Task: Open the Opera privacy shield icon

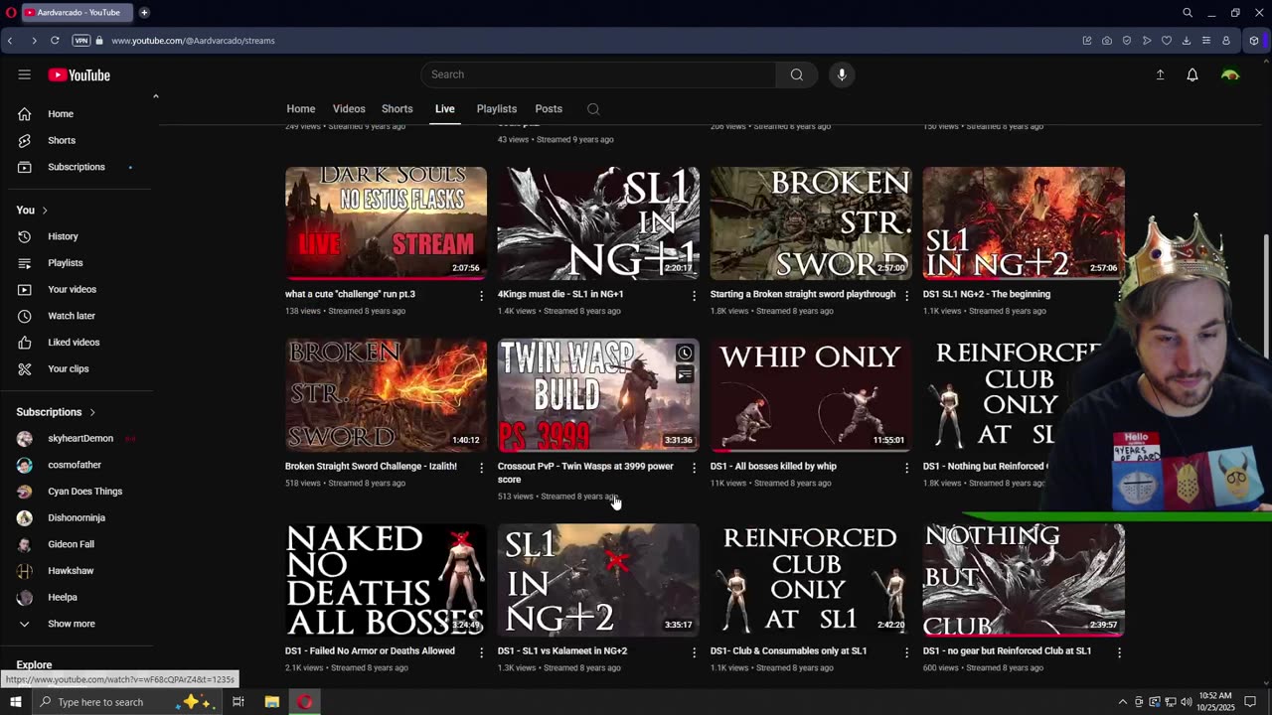Action: pos(1127,41)
